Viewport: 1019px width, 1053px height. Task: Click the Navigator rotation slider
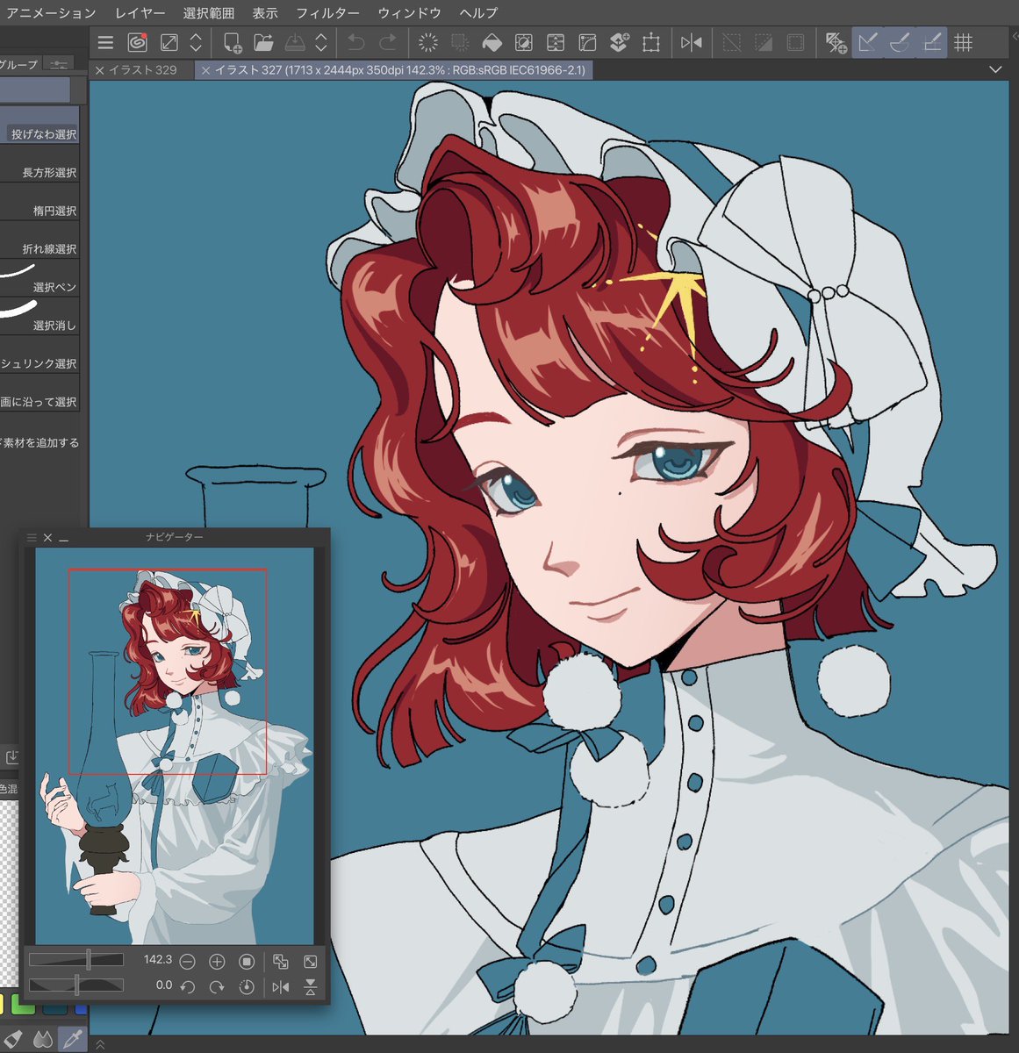coord(76,985)
